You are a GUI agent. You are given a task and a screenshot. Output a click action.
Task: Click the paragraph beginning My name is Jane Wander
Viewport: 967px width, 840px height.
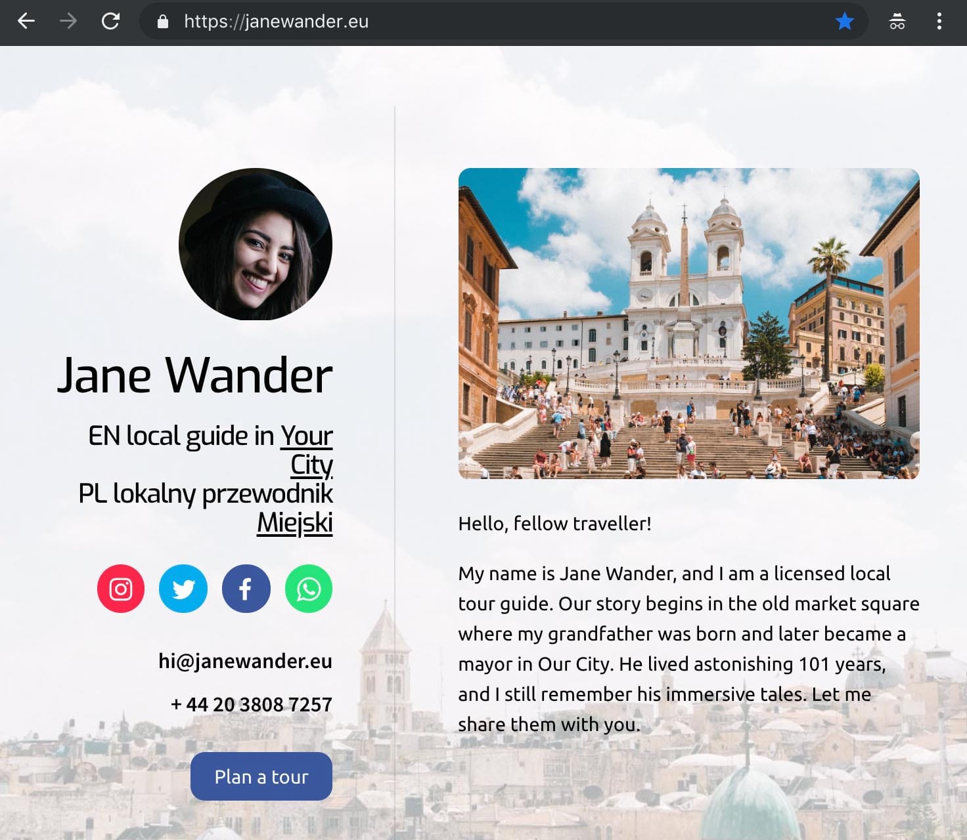coord(688,648)
